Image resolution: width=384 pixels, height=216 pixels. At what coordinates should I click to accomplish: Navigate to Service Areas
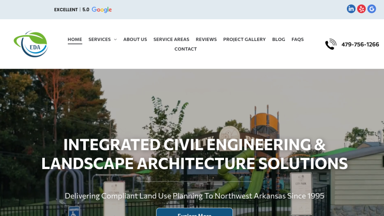click(x=171, y=39)
